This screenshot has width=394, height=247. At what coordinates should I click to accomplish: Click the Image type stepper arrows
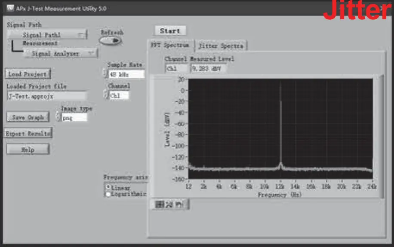58,117
